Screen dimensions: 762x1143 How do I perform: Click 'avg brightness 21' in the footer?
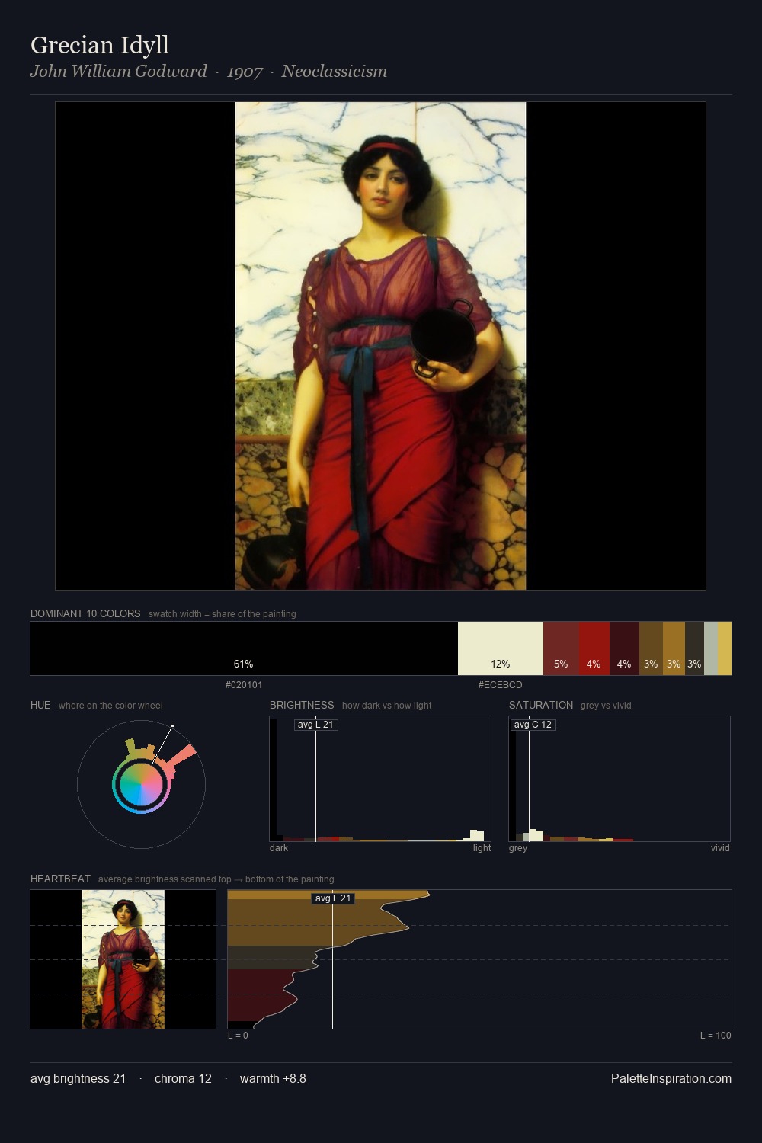tap(78, 1078)
